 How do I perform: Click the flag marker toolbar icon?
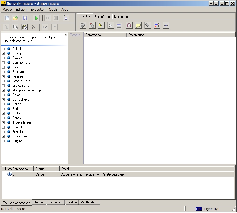click(55, 27)
